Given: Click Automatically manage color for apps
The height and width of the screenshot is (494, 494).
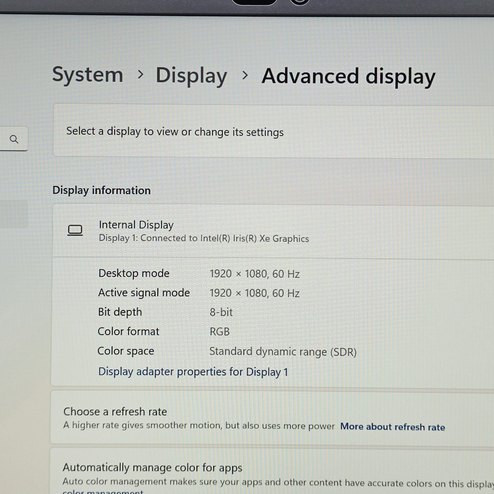Looking at the screenshot, I should 153,468.
